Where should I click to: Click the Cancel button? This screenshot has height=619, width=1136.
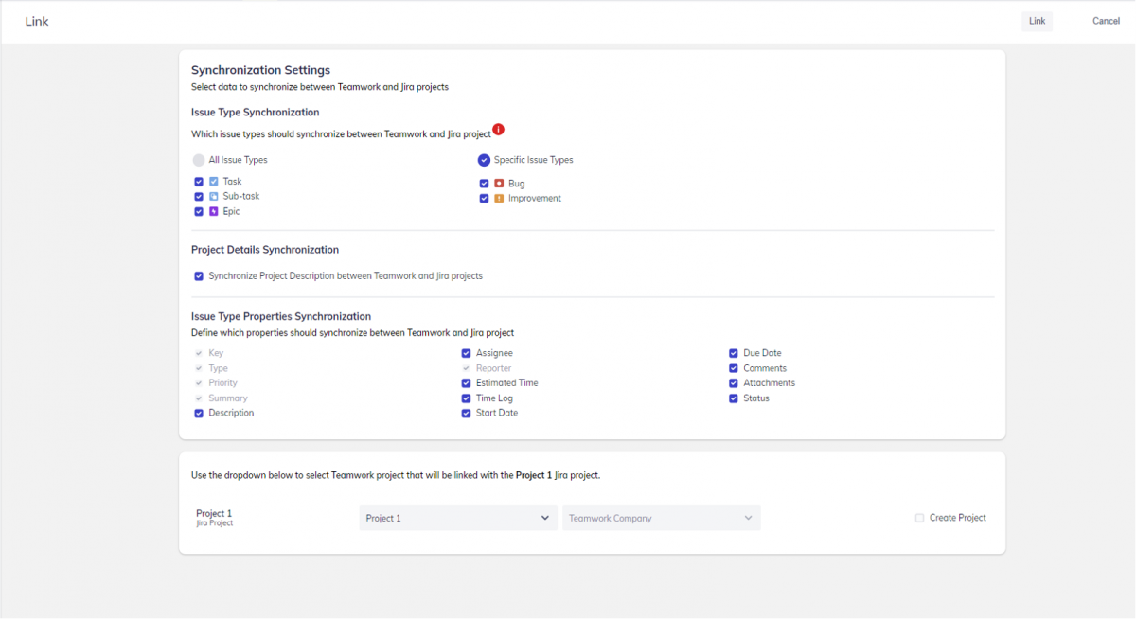1106,20
